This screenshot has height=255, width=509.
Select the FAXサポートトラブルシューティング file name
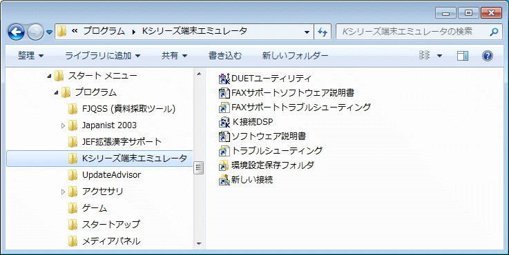[301, 108]
